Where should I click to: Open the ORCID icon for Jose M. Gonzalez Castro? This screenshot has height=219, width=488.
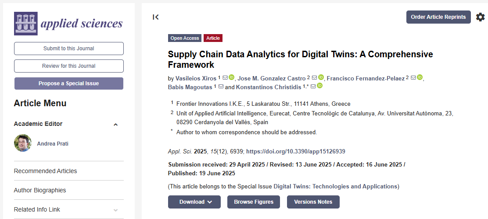321,78
